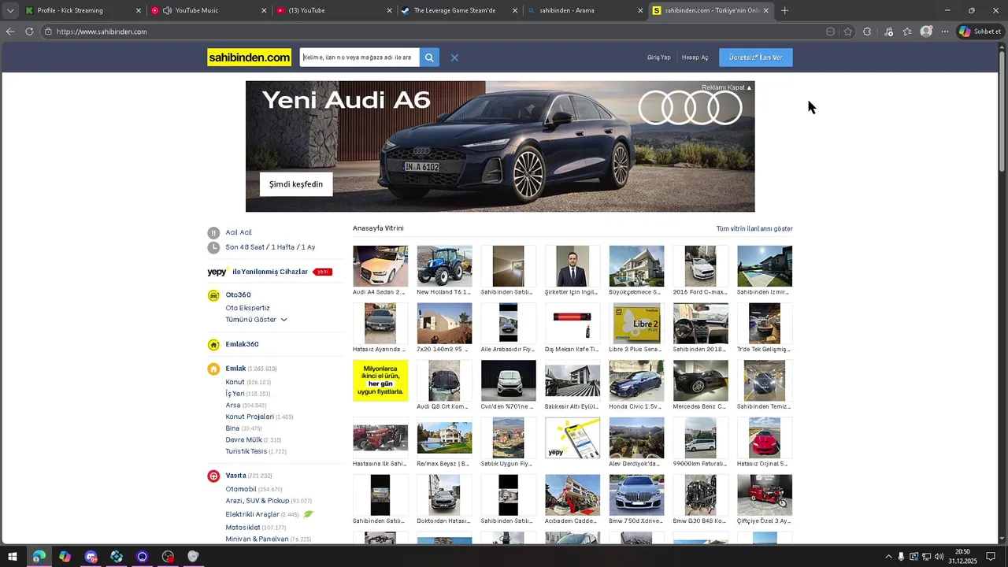Switch to the Profile - Kick Streaming tab
Viewport: 1008px width, 567px height.
83,10
